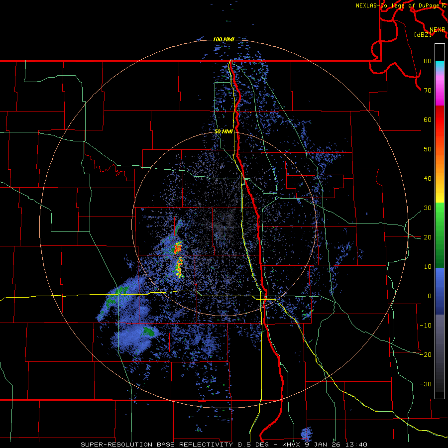Click the "20" value on the dBZ scale
The height and width of the screenshot is (448, 448).
428,237
